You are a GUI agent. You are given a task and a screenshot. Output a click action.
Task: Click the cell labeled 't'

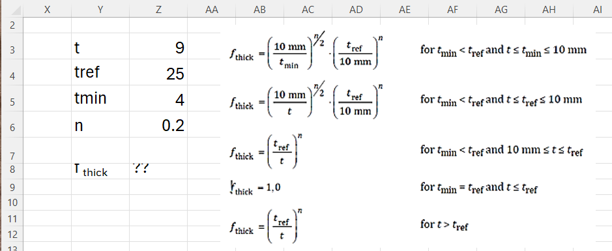click(100, 46)
